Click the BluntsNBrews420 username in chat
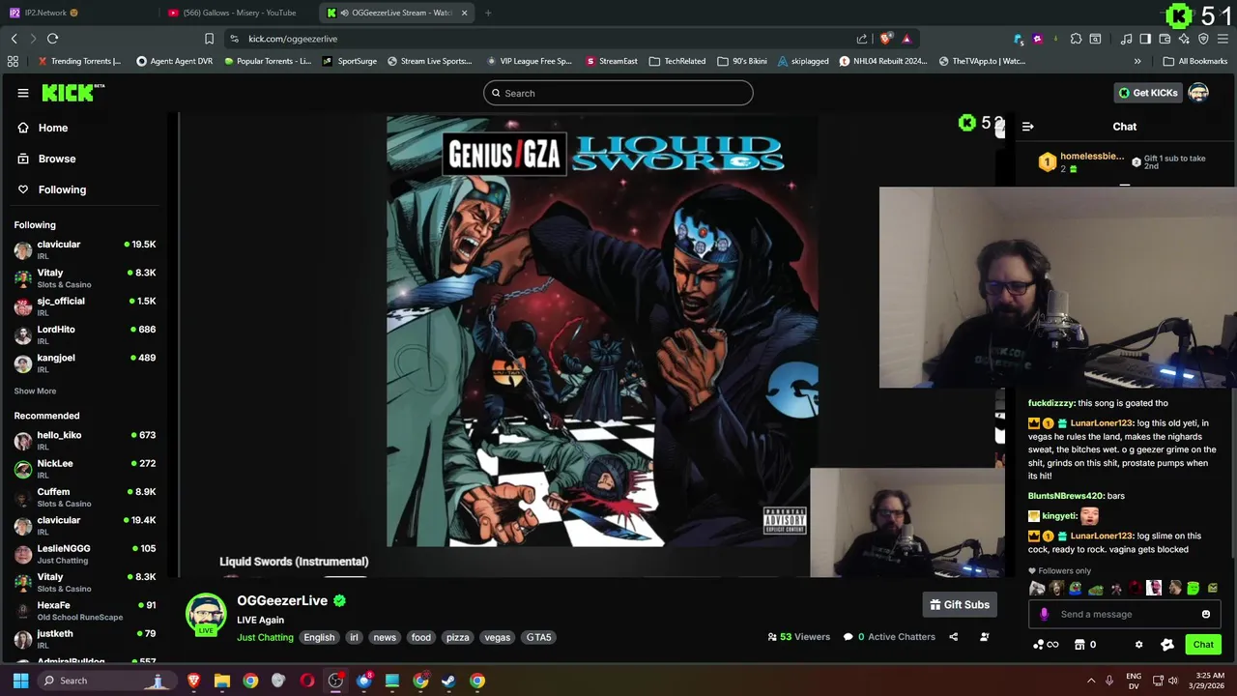Viewport: 1237px width, 696px height. 1065,496
